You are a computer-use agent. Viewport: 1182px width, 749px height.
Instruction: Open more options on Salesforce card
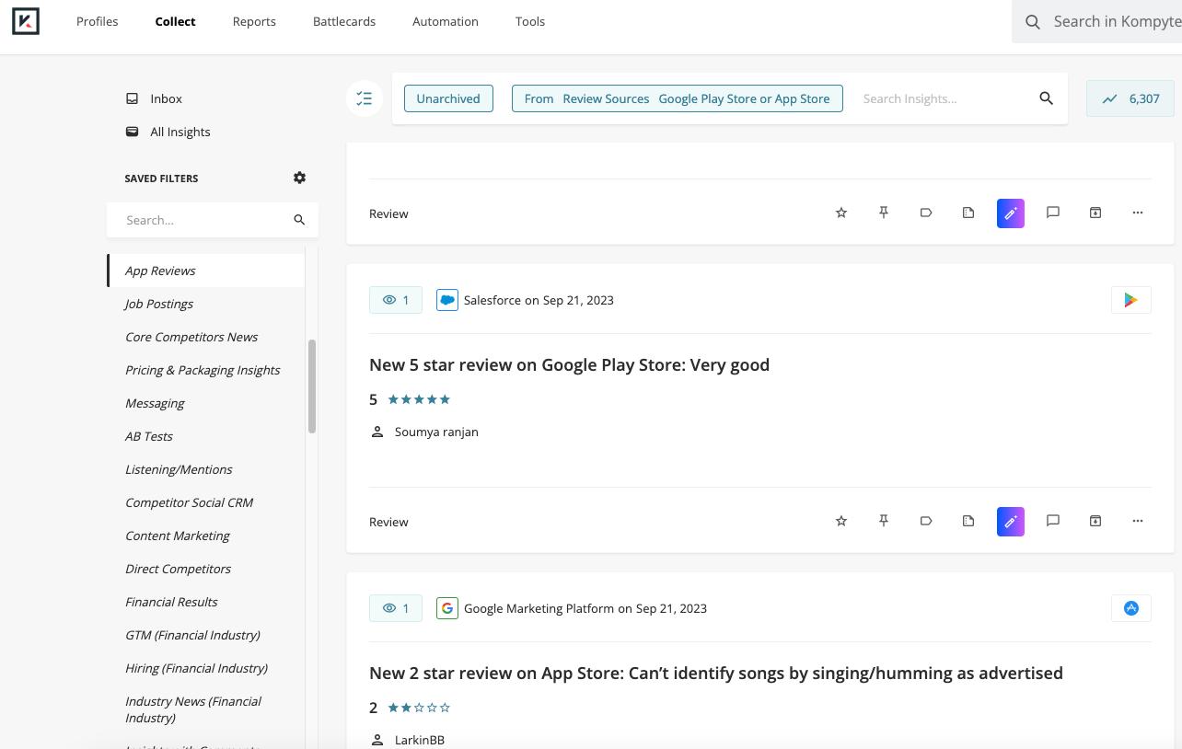(x=1138, y=521)
